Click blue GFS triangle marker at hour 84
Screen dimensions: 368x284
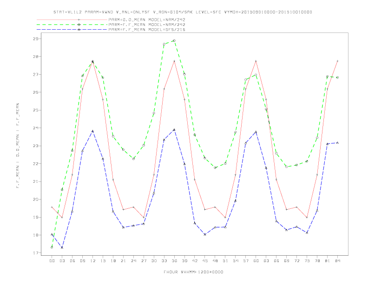[x=337, y=143]
